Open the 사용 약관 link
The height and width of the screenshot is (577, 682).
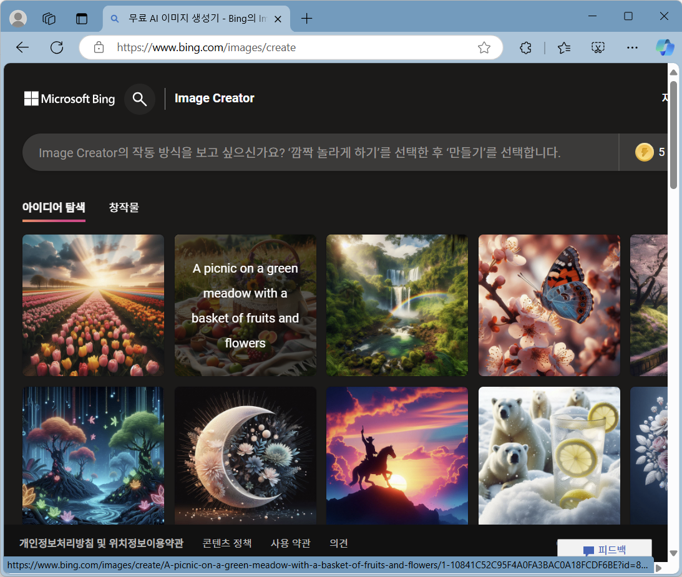click(x=291, y=543)
